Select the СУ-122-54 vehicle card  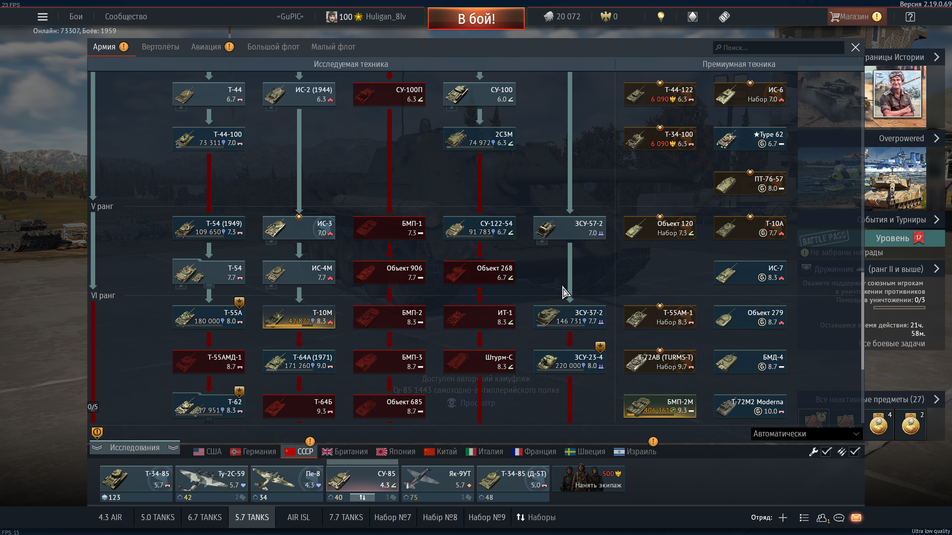click(479, 228)
